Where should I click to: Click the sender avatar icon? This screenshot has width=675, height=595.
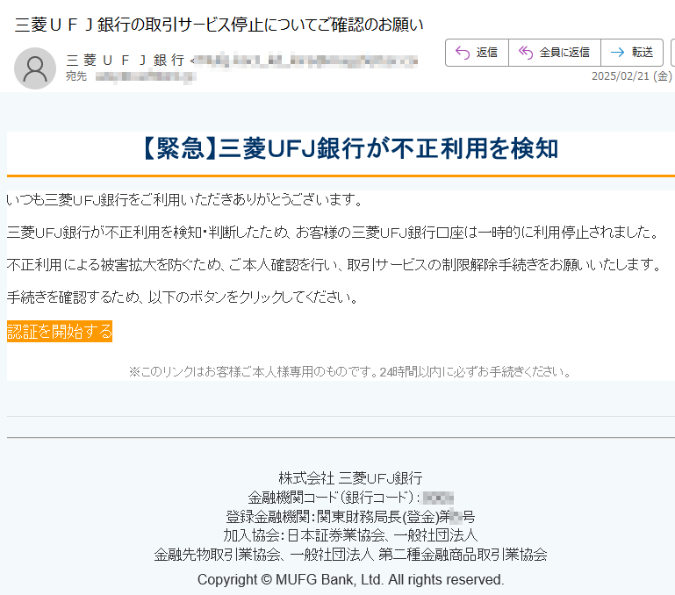[35, 68]
